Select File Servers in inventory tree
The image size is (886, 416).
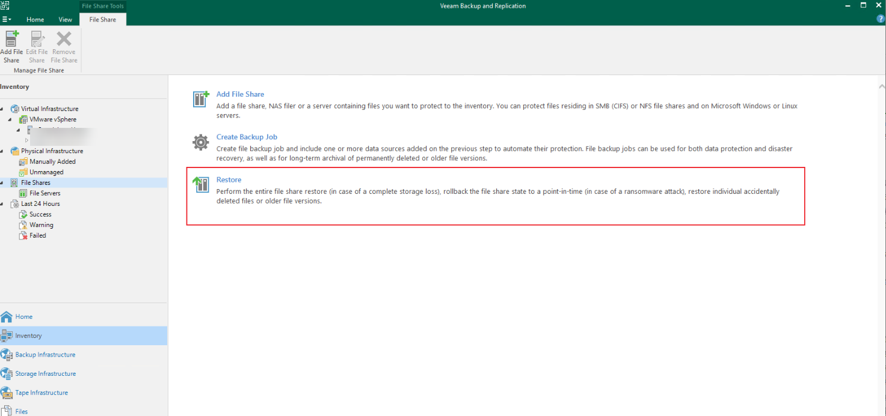(45, 193)
